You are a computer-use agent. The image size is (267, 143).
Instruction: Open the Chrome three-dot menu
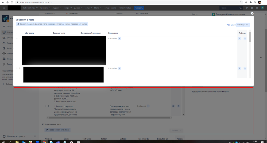[264, 2]
